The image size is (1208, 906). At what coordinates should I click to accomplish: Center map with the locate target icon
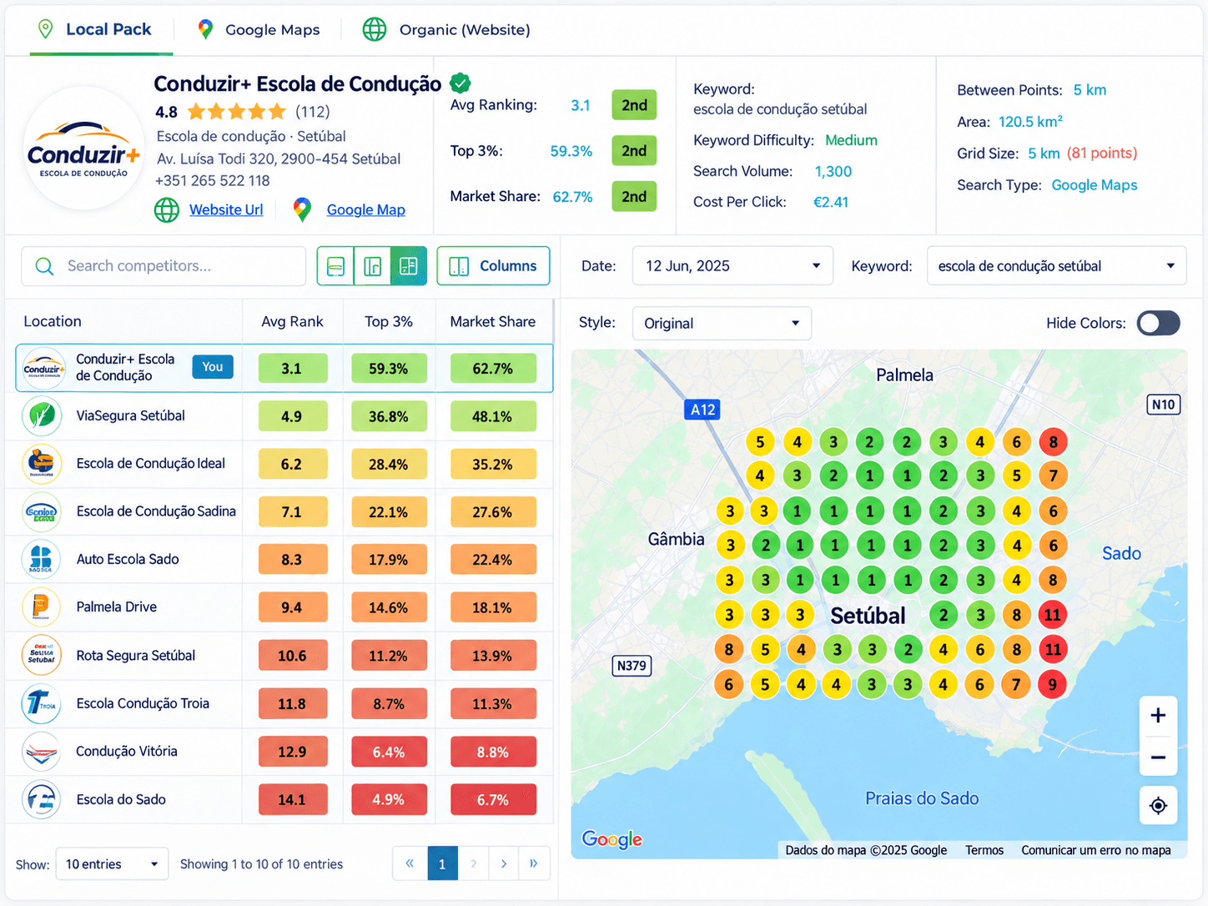point(1158,805)
